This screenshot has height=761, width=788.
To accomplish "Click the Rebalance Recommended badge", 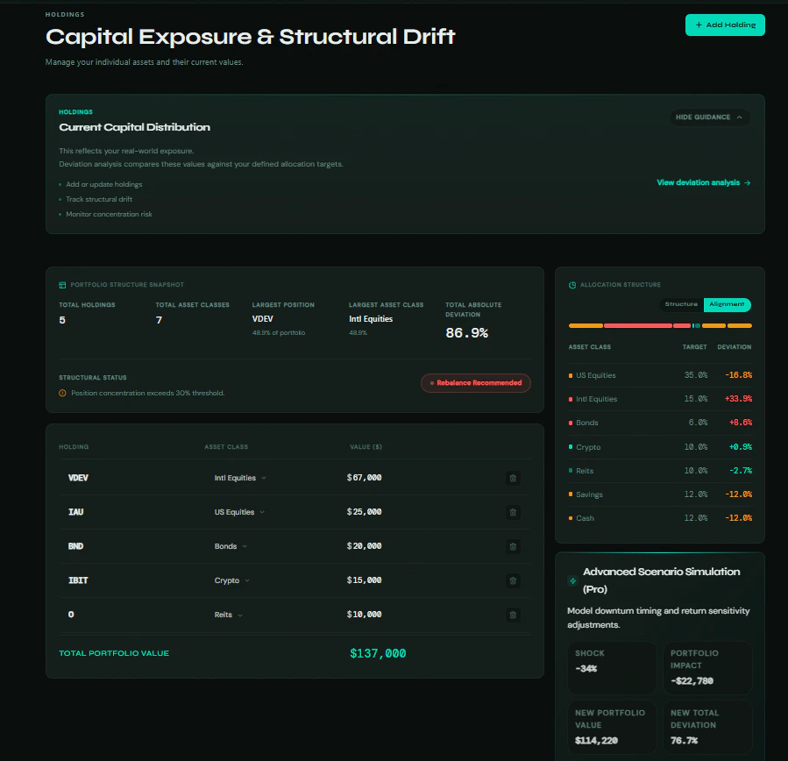I will (475, 383).
